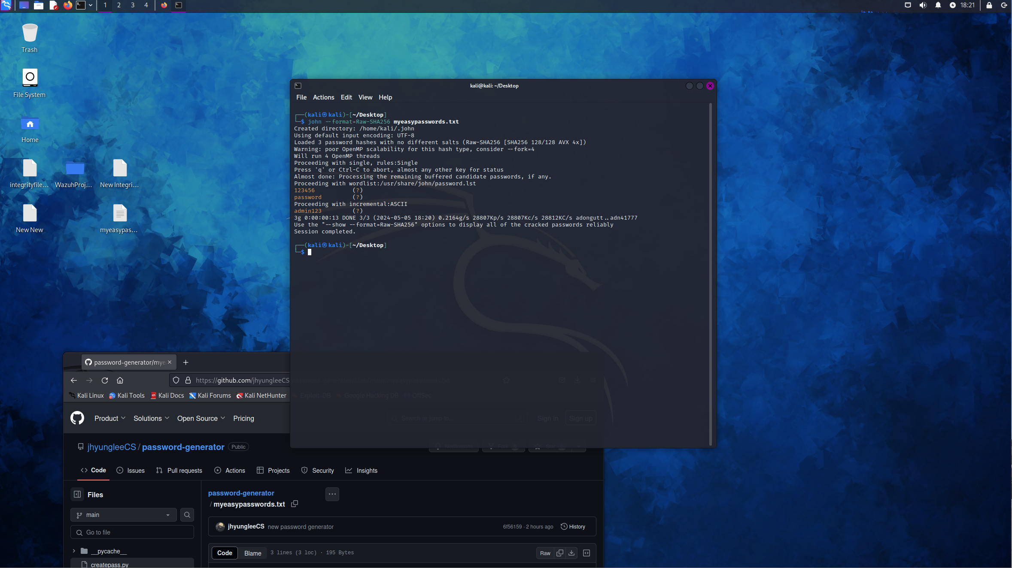1012x568 pixels.
Task: Select the WazuhProj folder on desktop
Action: 74,173
